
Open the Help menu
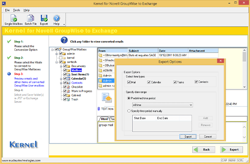click(27, 10)
